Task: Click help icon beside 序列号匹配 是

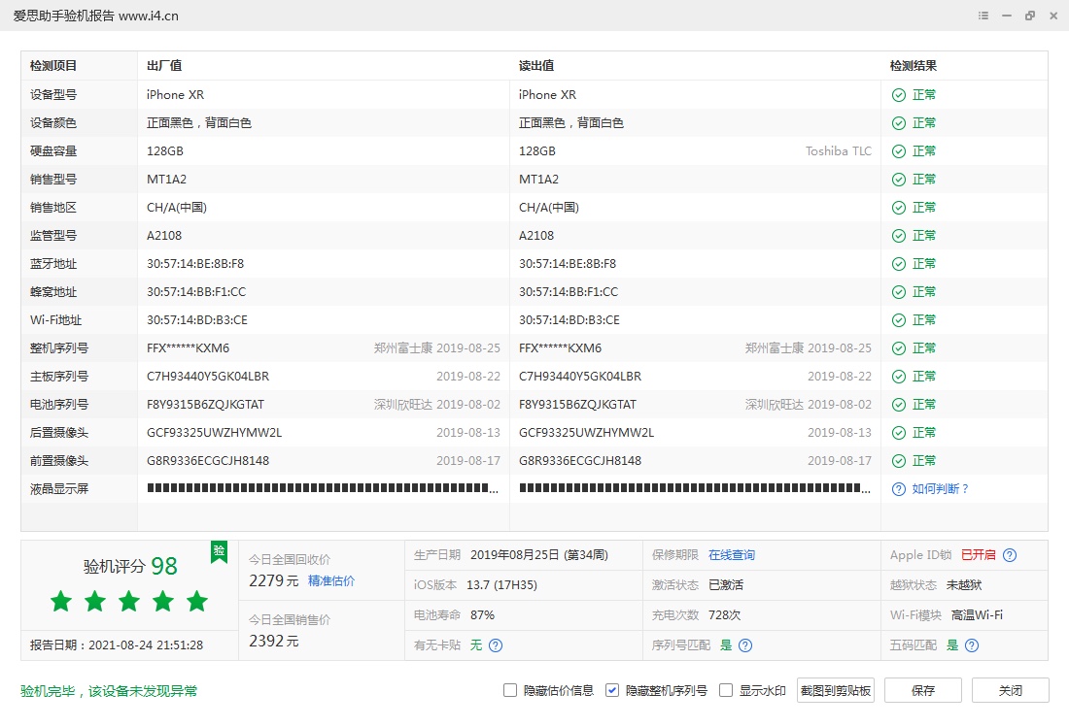Action: tap(745, 645)
